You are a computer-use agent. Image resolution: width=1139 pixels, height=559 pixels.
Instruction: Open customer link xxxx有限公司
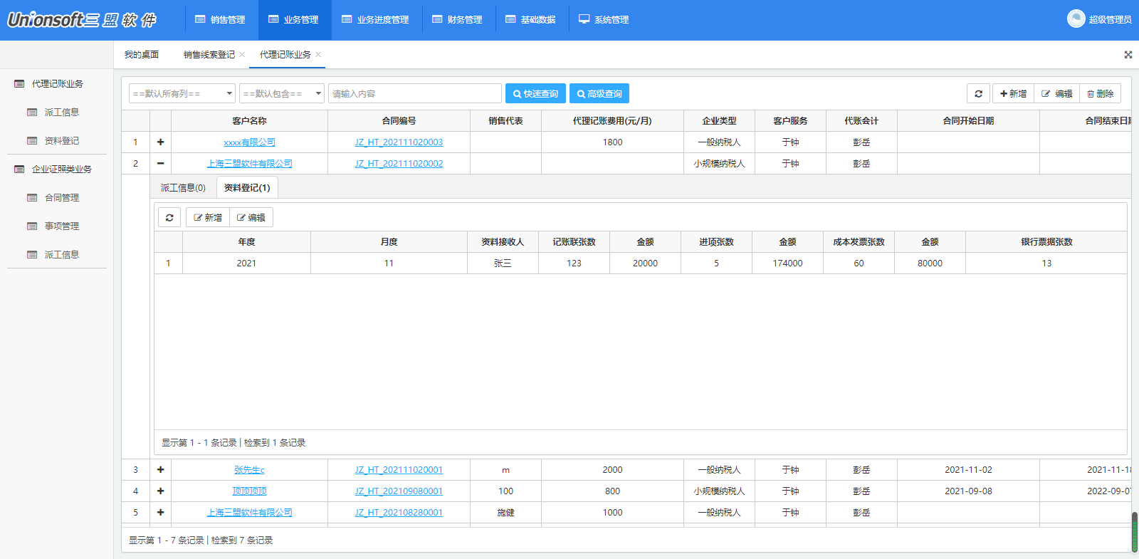pyautogui.click(x=249, y=142)
